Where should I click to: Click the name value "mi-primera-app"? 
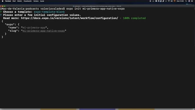pyautogui.click(x=34, y=28)
